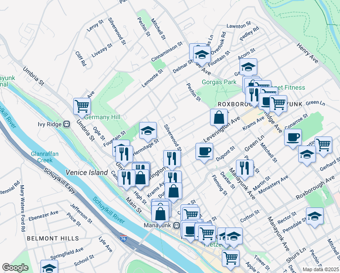The width and height of the screenshot is (340, 273).
Task: Click the I-76 highway shield
Action: click(123, 238)
